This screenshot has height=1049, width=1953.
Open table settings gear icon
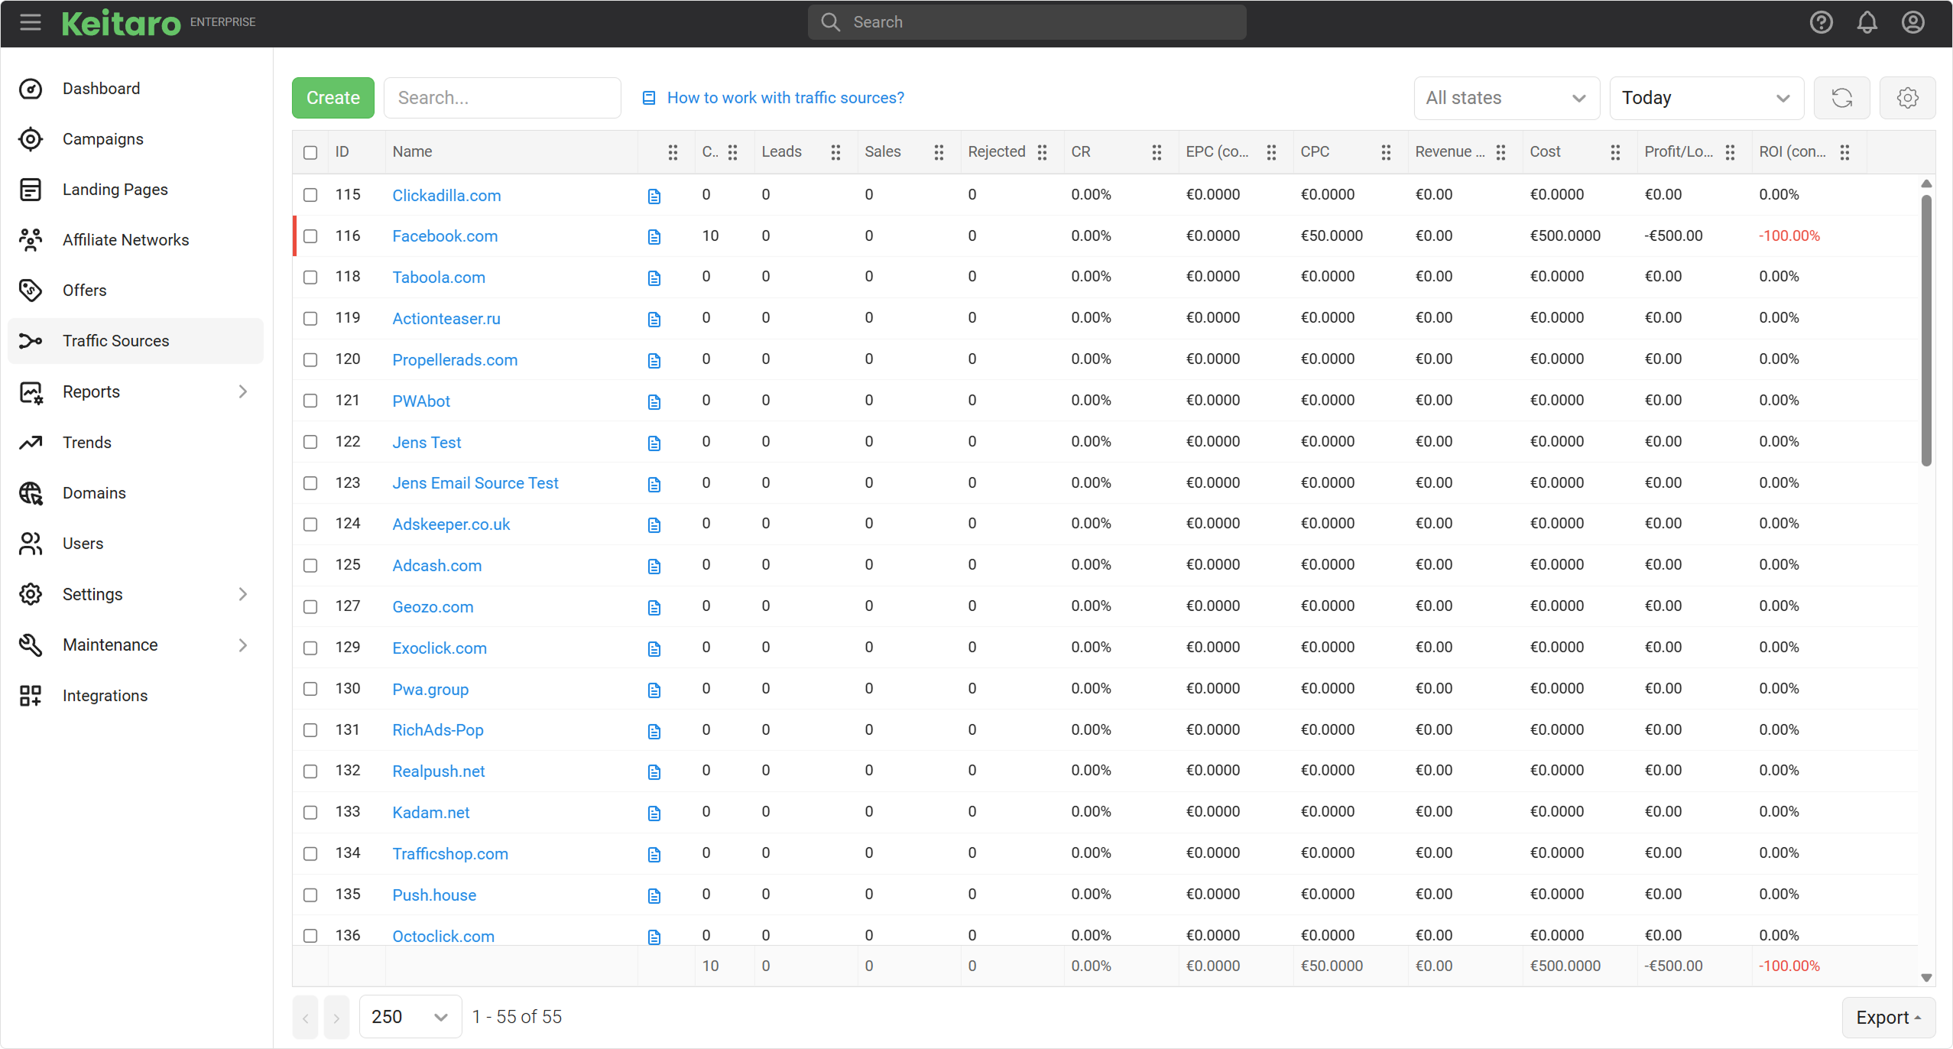[1907, 98]
